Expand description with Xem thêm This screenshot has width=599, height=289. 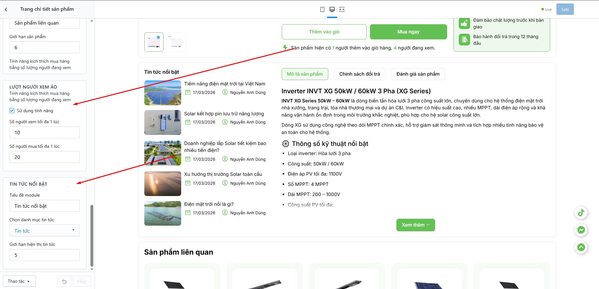pos(416,225)
